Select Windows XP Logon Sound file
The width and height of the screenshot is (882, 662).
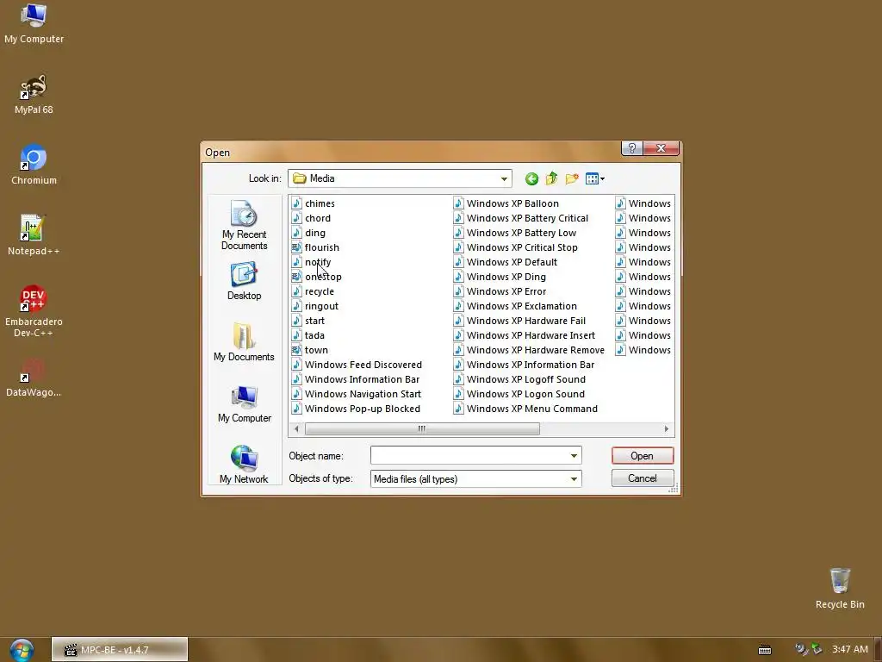(519, 393)
